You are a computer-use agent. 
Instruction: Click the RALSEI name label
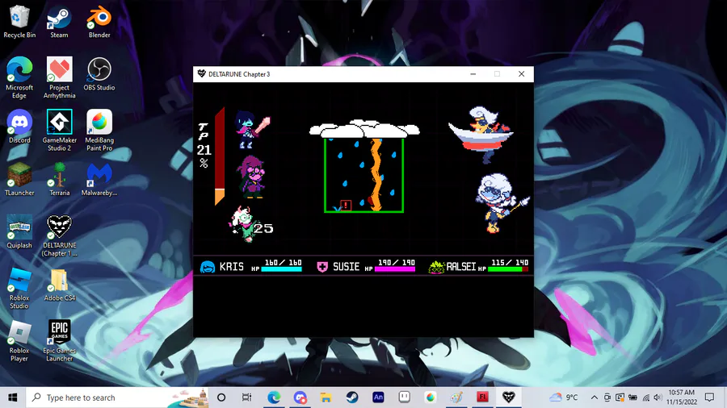coord(461,267)
